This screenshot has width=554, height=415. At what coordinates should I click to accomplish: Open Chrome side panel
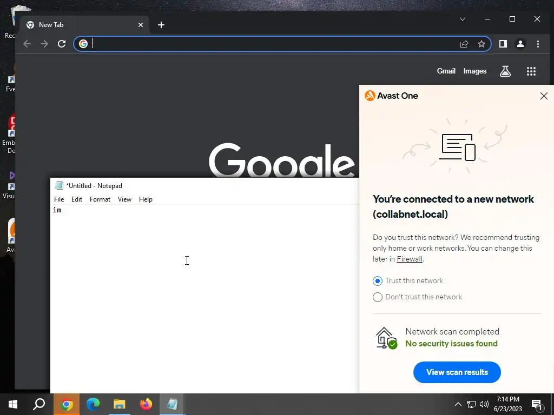[503, 44]
